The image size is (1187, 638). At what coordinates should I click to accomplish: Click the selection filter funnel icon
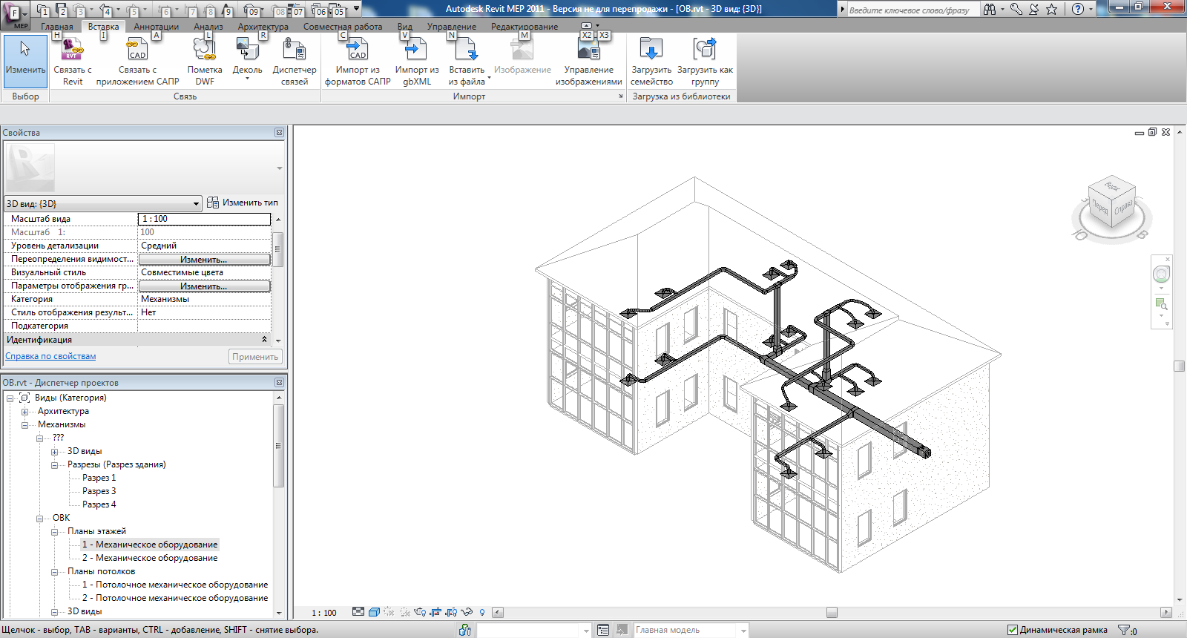tap(1125, 630)
